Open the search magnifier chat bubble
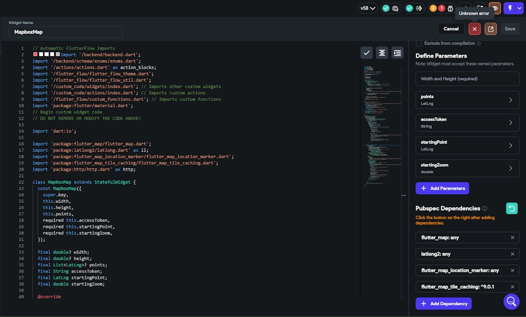Viewport: 526px width, 317px height. tap(511, 301)
